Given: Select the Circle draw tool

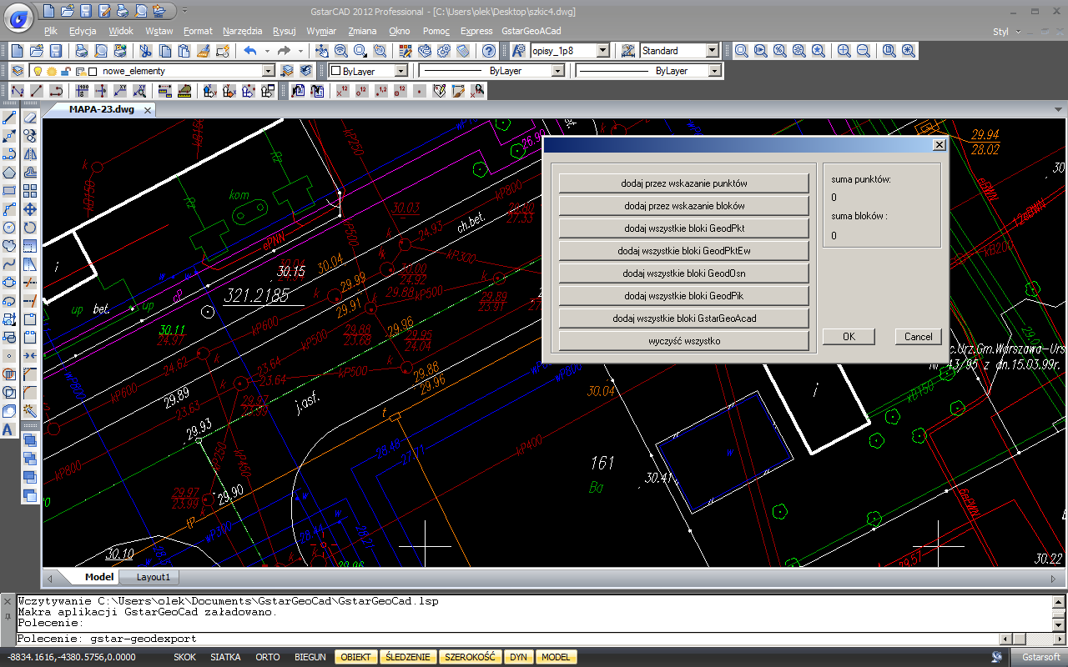Looking at the screenshot, I should tap(9, 228).
